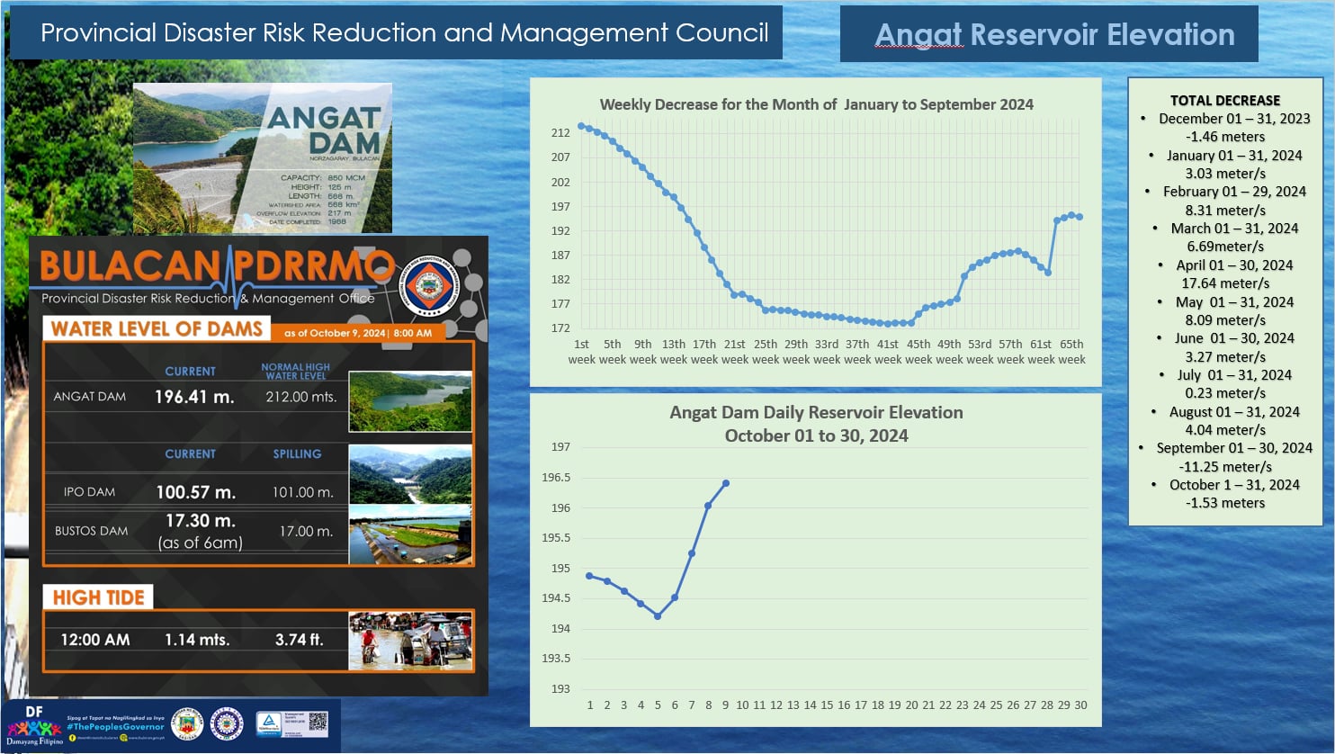The height and width of the screenshot is (754, 1335).
Task: Click the October 1 – 31, 2024 entry
Action: click(x=1234, y=485)
